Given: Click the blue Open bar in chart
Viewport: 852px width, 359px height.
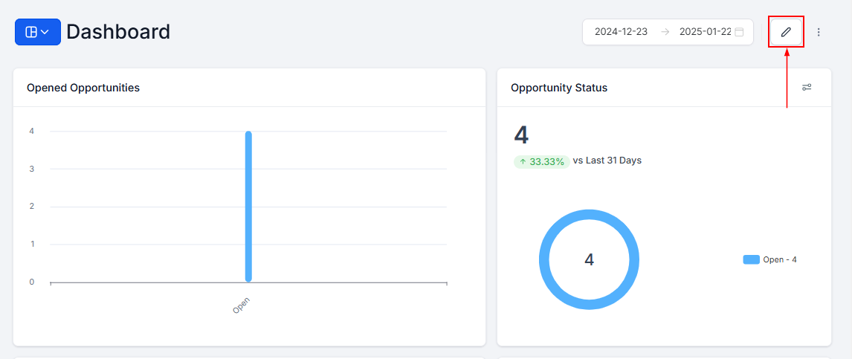Looking at the screenshot, I should point(248,207).
